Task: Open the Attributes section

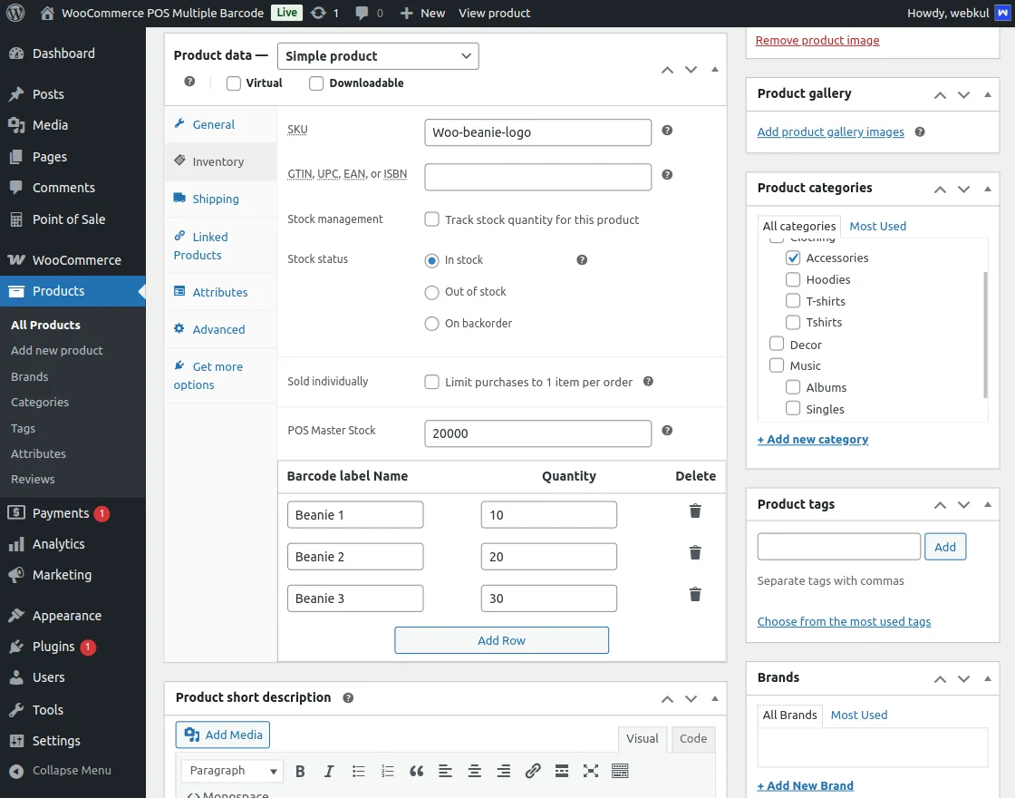Action: coord(221,292)
